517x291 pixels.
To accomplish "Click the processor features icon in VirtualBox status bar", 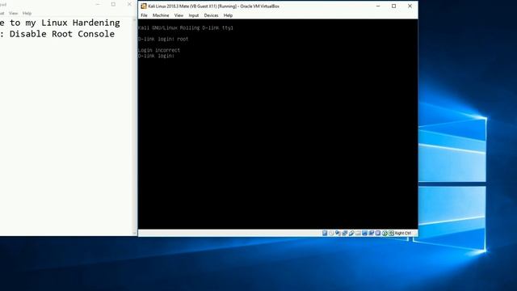I will (378, 234).
